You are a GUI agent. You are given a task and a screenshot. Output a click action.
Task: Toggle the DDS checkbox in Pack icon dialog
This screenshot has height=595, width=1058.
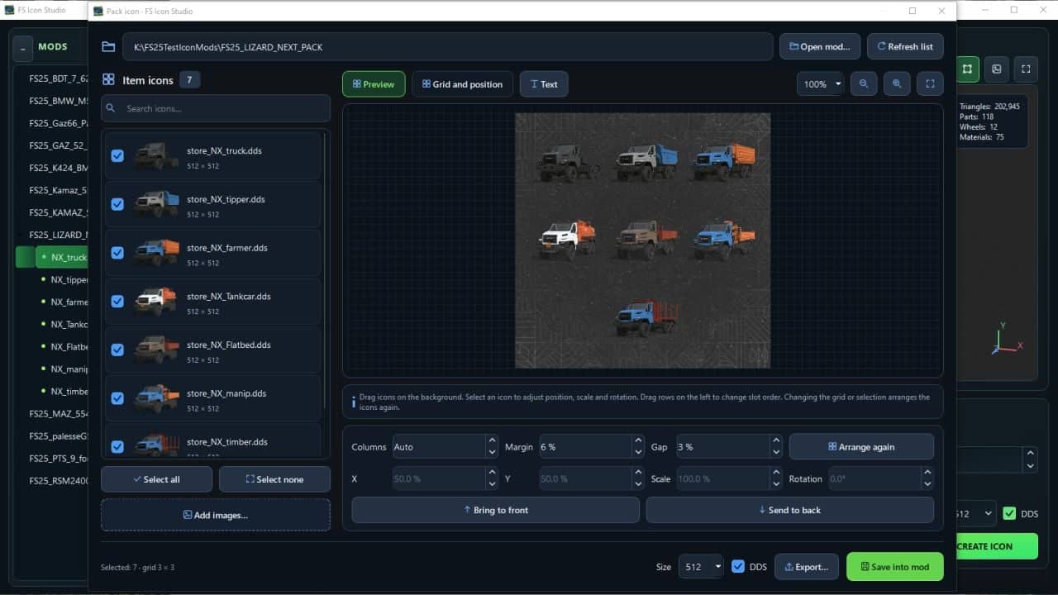point(739,567)
